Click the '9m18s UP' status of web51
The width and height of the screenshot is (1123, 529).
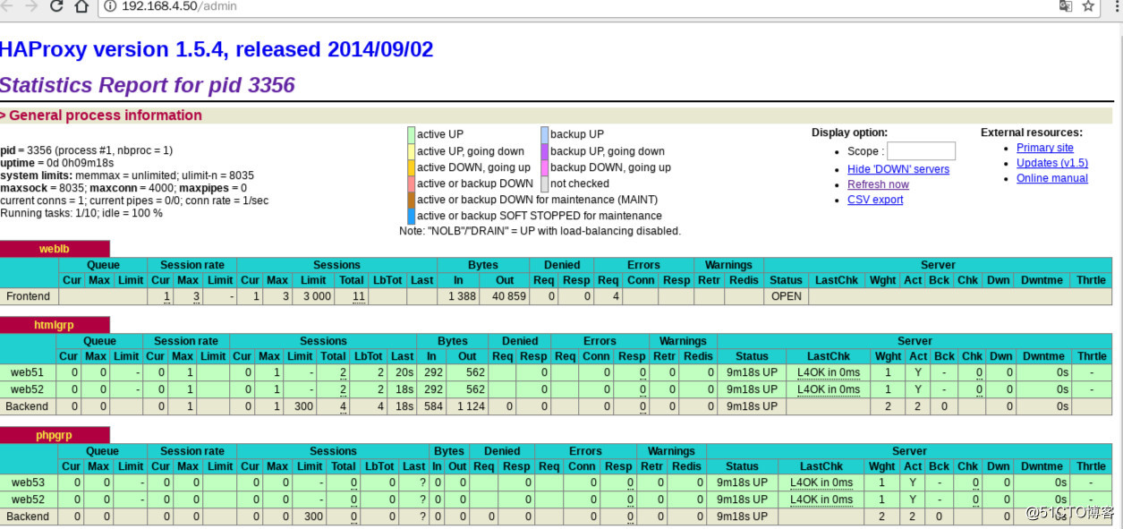coord(752,372)
